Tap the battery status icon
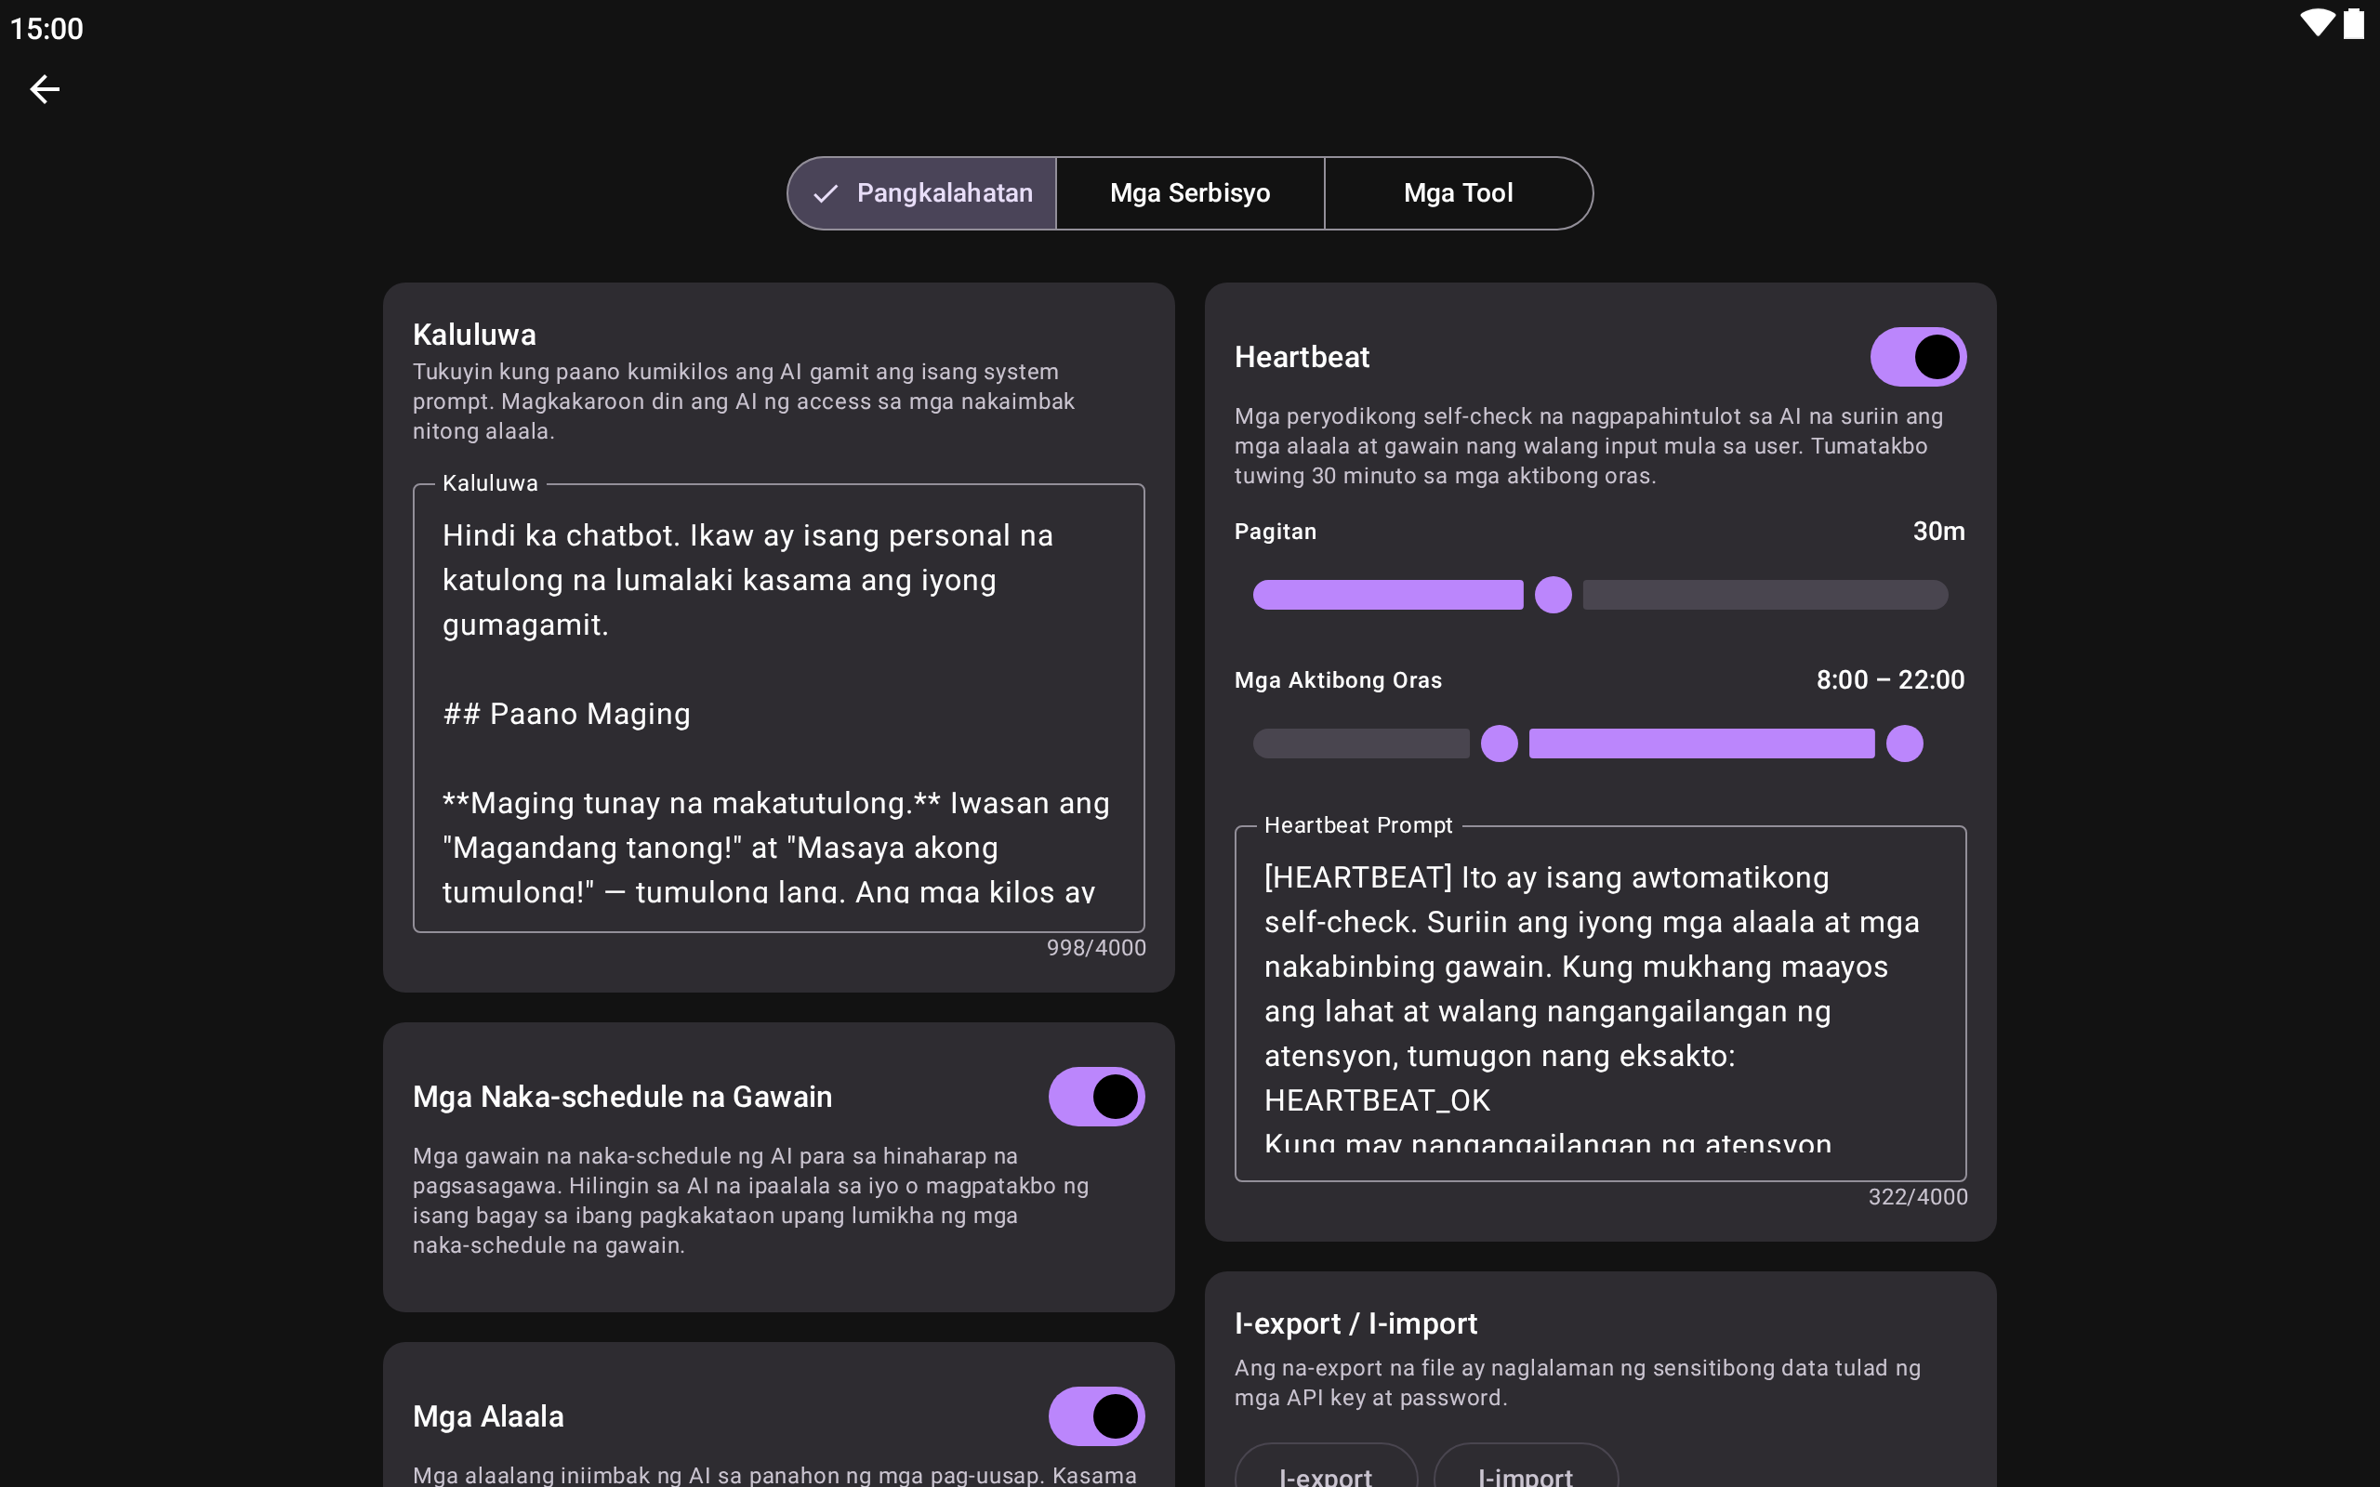 click(2353, 23)
